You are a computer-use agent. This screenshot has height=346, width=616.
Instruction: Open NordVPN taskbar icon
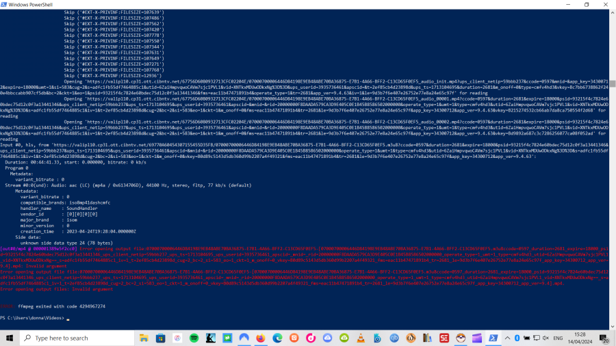(x=244, y=338)
